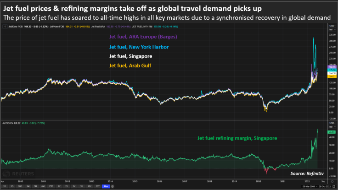Click the 6M range button
Image resolution: width=338 pixels, height=190 pixels.
(x=43, y=186)
